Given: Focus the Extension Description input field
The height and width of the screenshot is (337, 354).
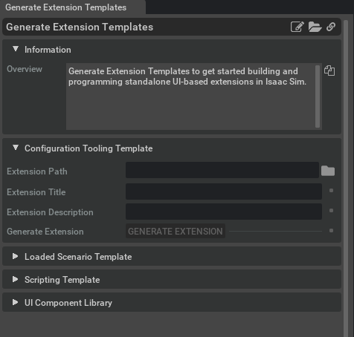Looking at the screenshot, I should click(224, 212).
